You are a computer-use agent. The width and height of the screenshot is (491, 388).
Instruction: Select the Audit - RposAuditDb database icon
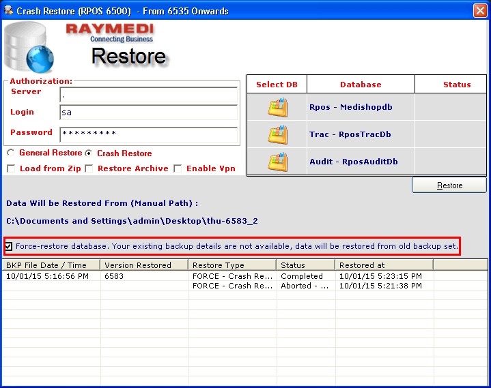[277, 162]
